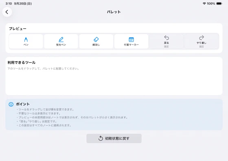This screenshot has width=228, height=161.
Task: Tap 初期状態に戻す reset button
Action: pos(114,139)
